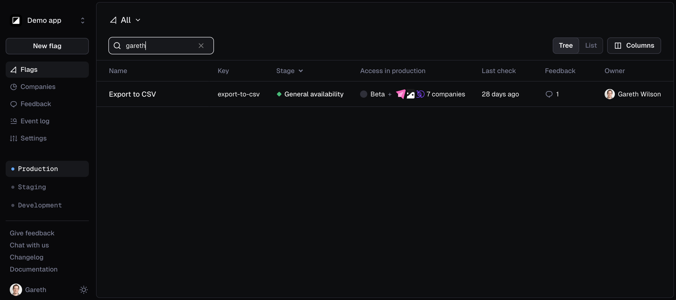This screenshot has width=676, height=300.
Task: Click the Give feedback link
Action: [x=32, y=233]
